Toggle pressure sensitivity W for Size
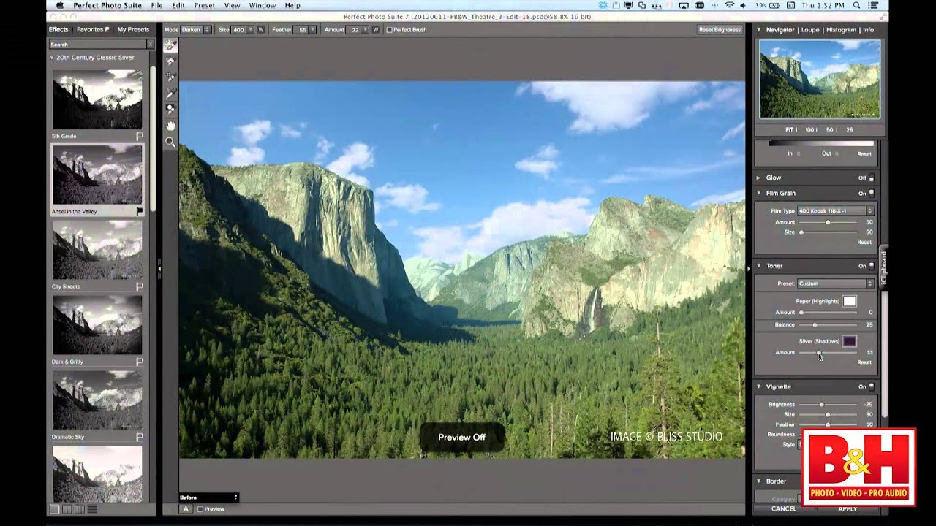The image size is (936, 526). (x=260, y=30)
